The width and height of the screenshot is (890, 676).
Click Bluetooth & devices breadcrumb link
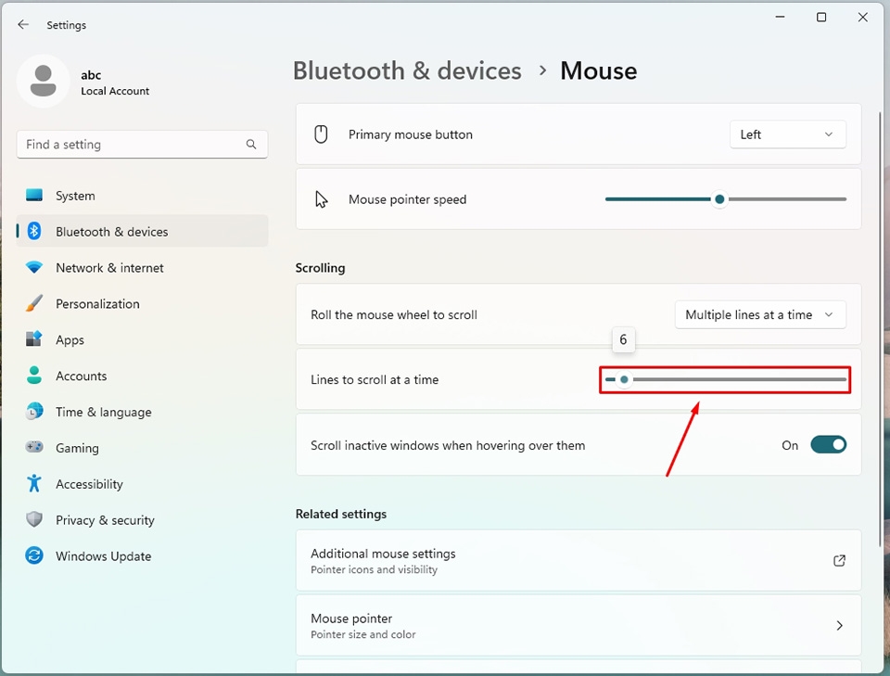pyautogui.click(x=407, y=71)
